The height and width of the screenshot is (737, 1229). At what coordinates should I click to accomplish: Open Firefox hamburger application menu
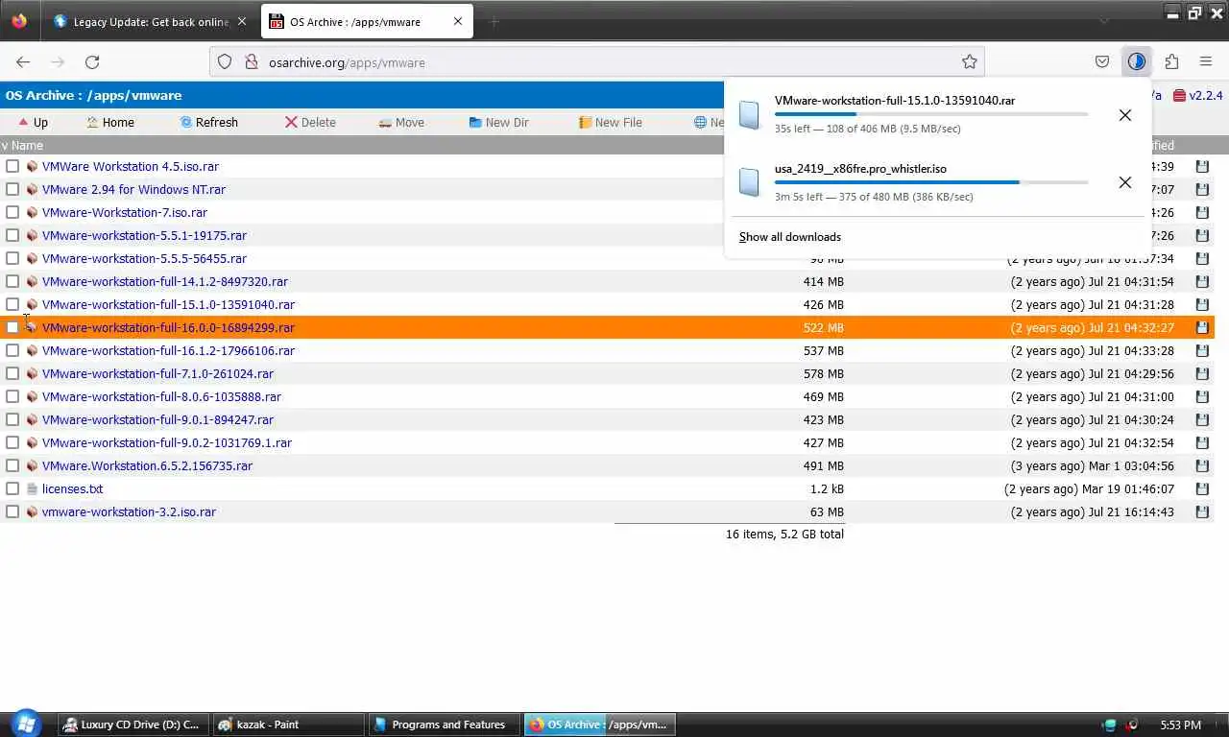tap(1206, 61)
